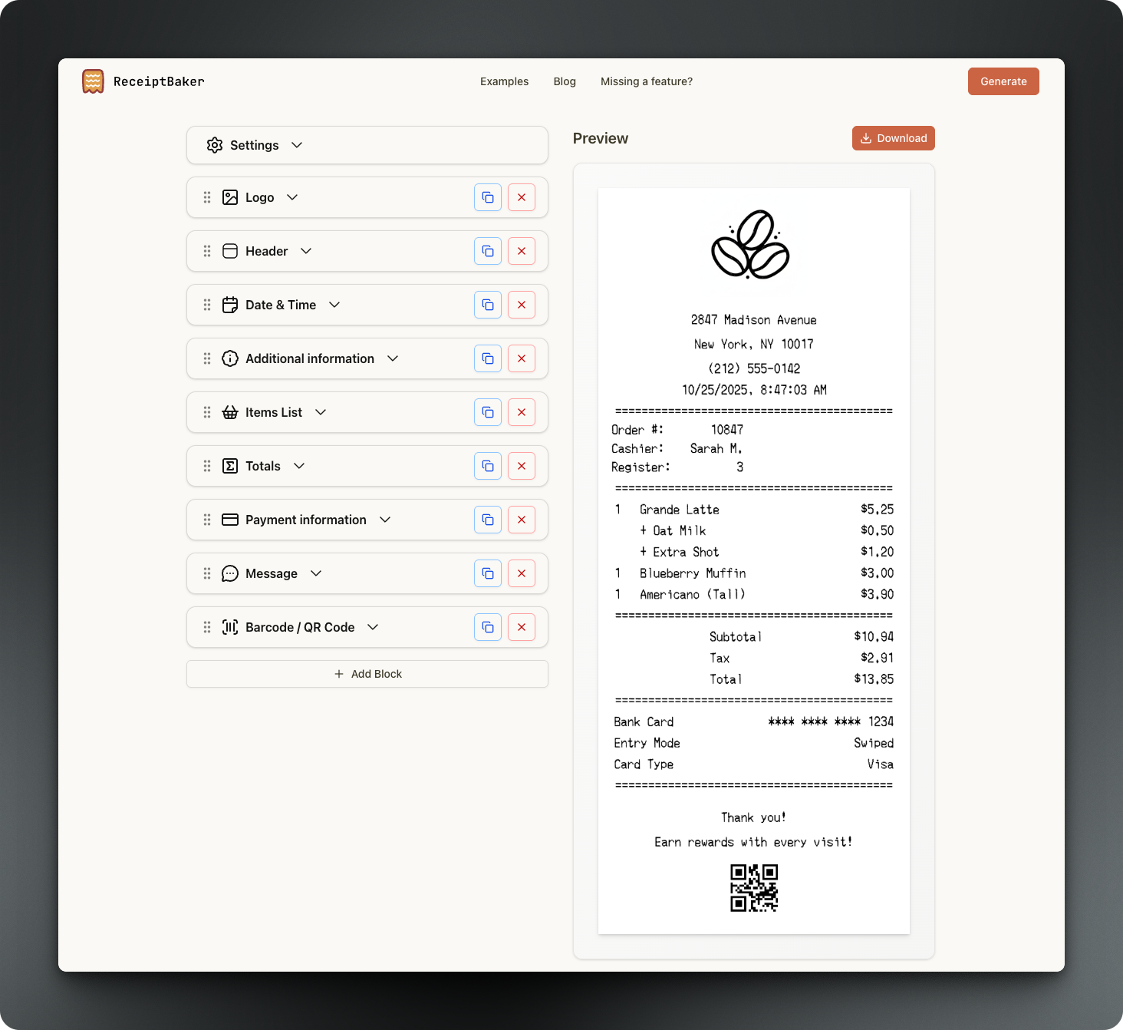Delete the Totals block with the red X
This screenshot has width=1123, height=1030.
[x=521, y=466]
